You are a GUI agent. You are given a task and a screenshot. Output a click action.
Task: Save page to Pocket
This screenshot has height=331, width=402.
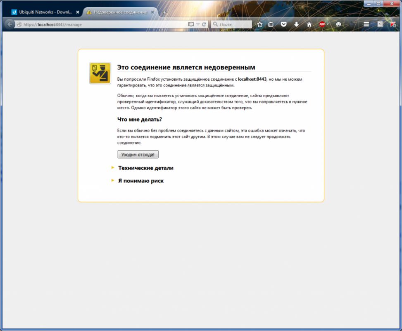[x=284, y=24]
